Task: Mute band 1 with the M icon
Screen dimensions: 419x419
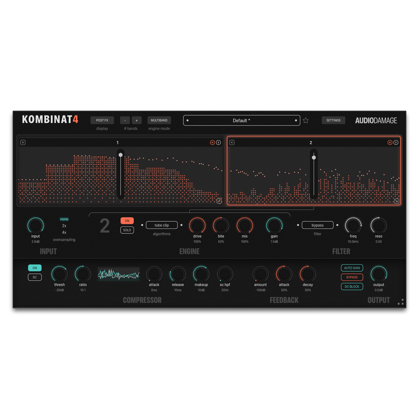Action: click(212, 142)
